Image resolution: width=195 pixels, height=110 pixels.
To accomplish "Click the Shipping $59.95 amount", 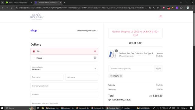I will point(160,90).
